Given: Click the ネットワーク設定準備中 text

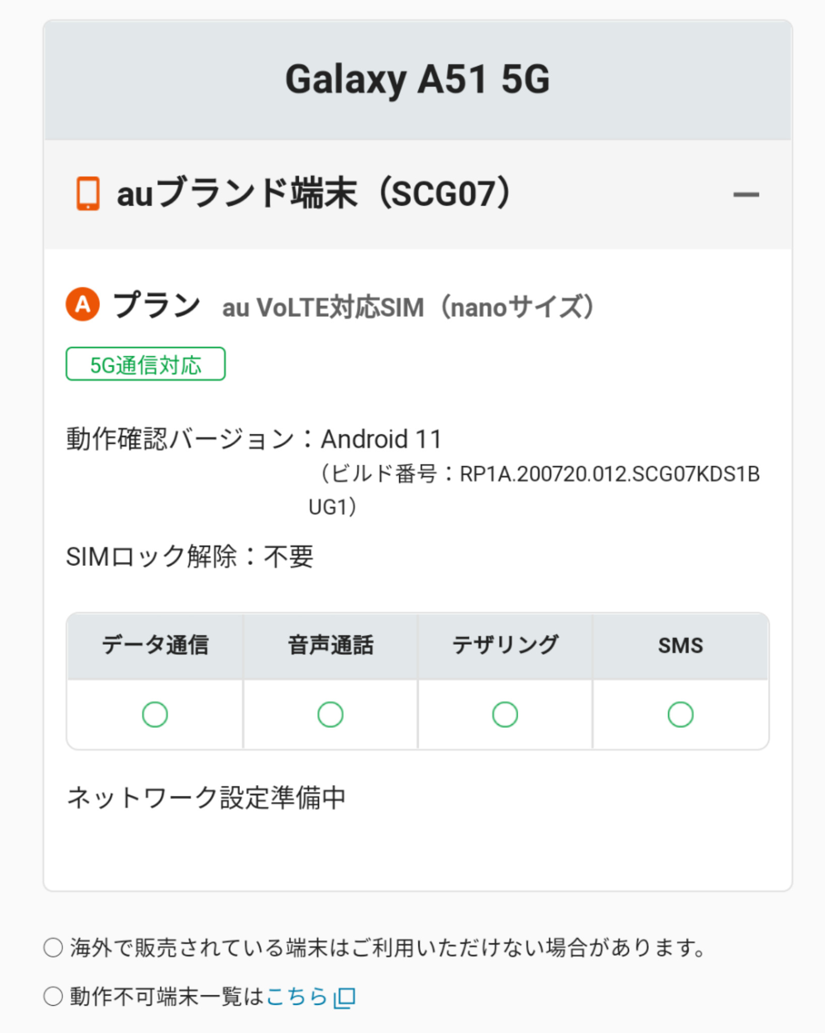Looking at the screenshot, I should click(x=206, y=798).
